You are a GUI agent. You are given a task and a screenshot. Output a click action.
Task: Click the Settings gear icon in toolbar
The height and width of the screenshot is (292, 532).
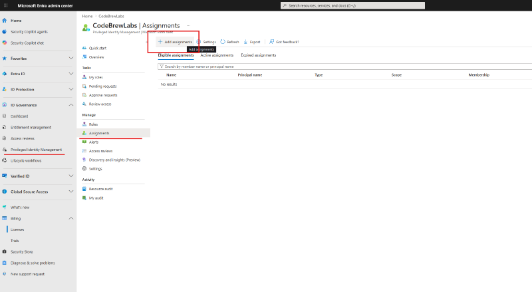click(x=199, y=42)
